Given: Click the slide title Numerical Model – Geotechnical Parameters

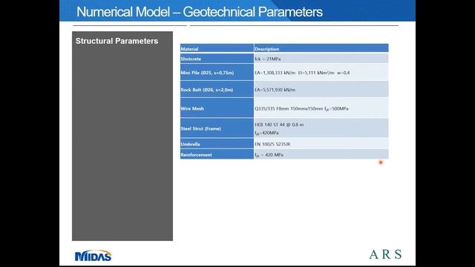Looking at the screenshot, I should point(200,12).
